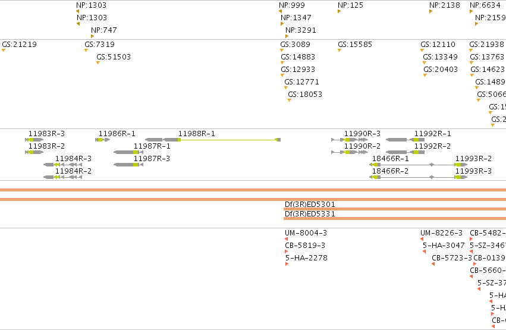Select the GS:12110 insertion marker
The height and width of the screenshot is (330, 506).
422,51
